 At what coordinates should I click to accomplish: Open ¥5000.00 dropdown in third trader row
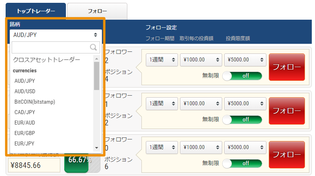[x=245, y=147]
